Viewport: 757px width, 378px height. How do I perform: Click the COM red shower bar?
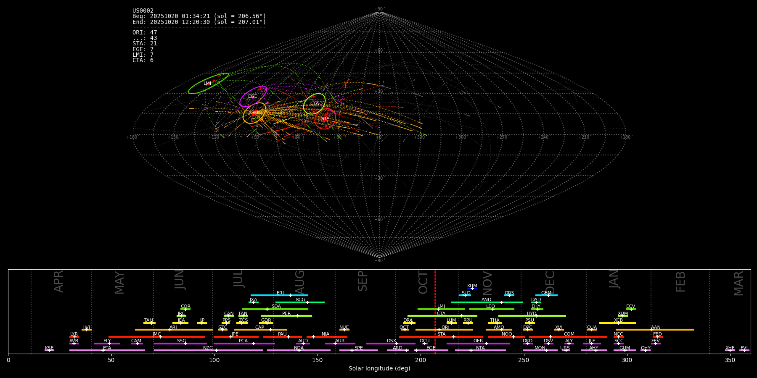(x=569, y=336)
